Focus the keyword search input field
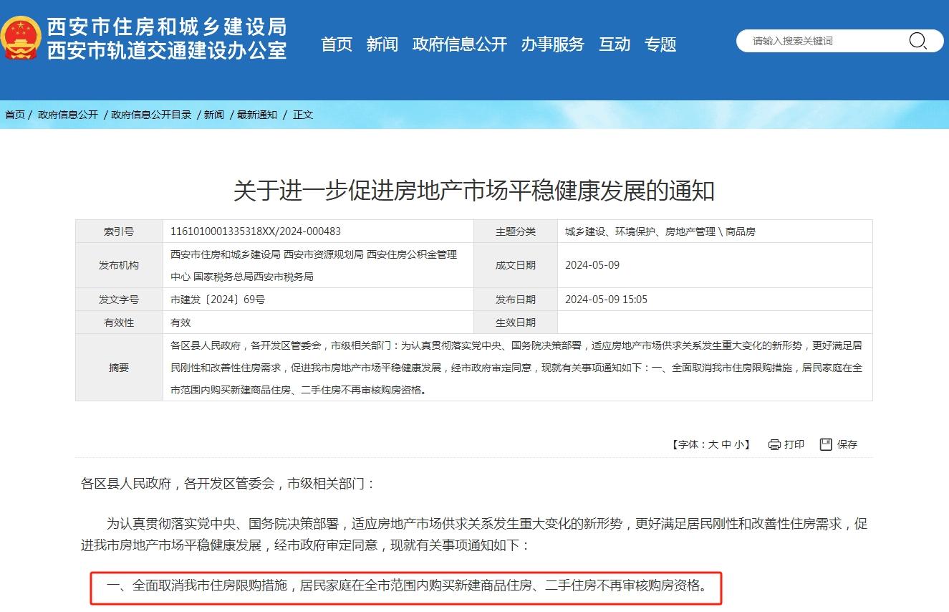Image resolution: width=949 pixels, height=612 pixels. (x=824, y=41)
